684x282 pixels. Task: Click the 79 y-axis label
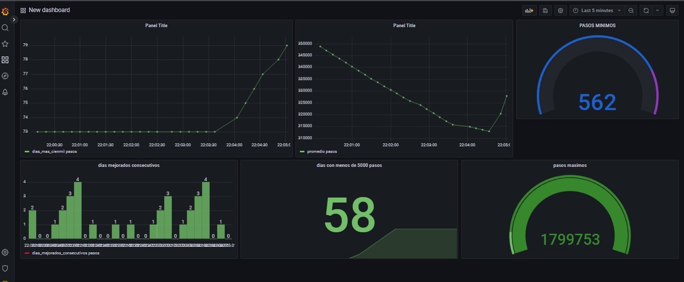25,45
